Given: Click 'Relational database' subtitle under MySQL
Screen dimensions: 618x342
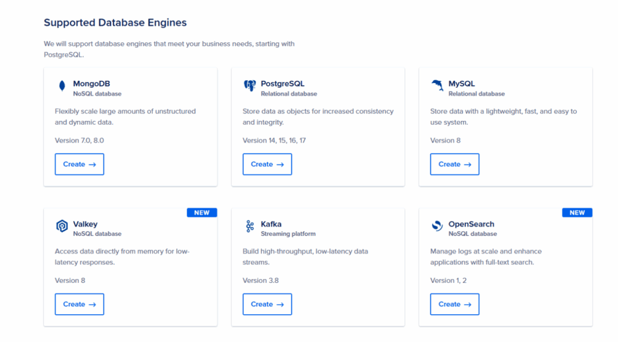Looking at the screenshot, I should point(477,94).
